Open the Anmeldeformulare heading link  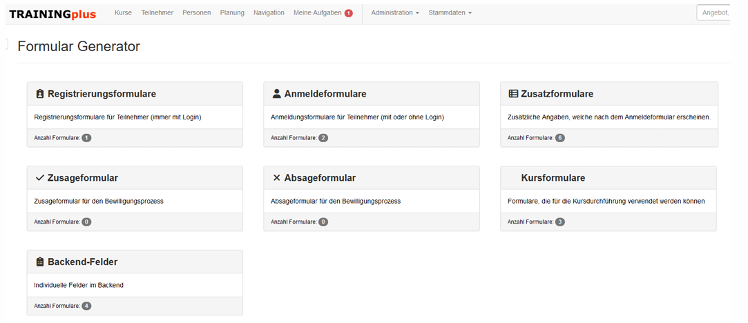point(325,94)
